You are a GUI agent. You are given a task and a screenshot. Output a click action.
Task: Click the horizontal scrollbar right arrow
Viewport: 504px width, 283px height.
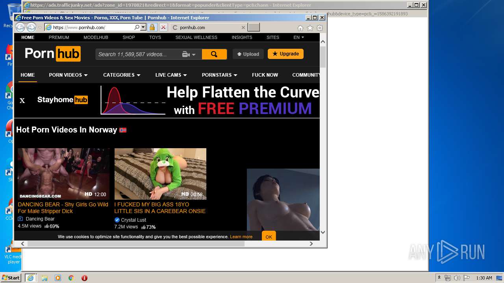click(311, 244)
